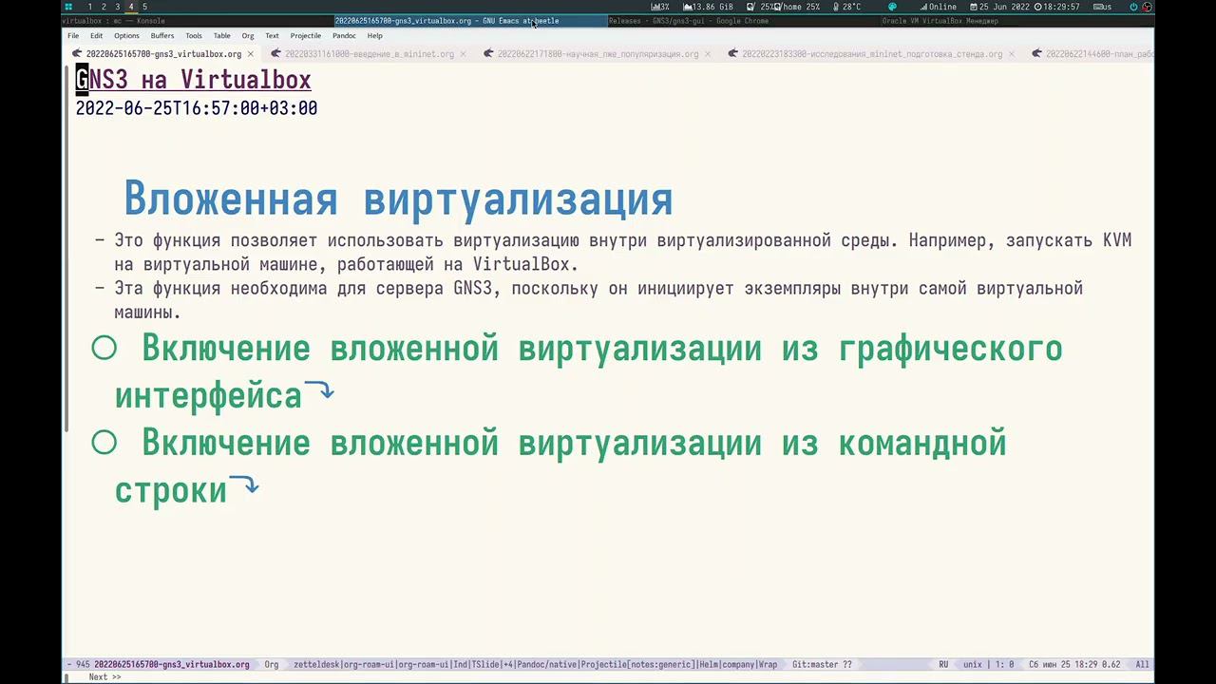Click the bullet of the 'графического интерфейса' heading
The image size is (1216, 684).
104,349
